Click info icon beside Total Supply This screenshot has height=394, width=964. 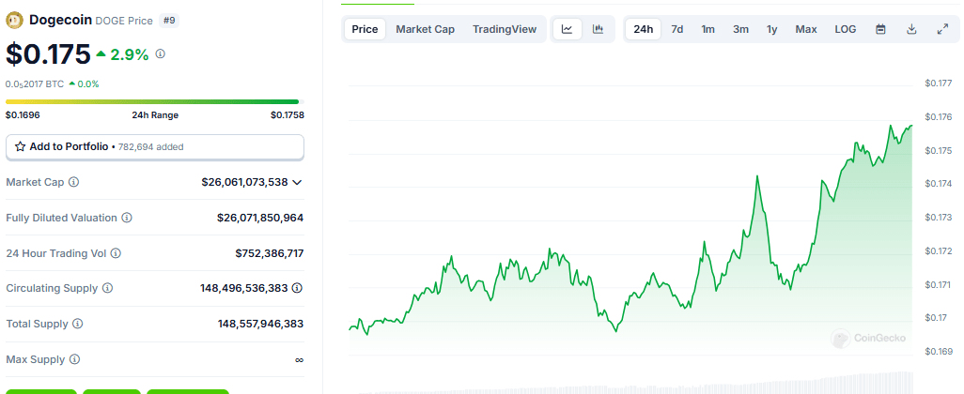(77, 324)
